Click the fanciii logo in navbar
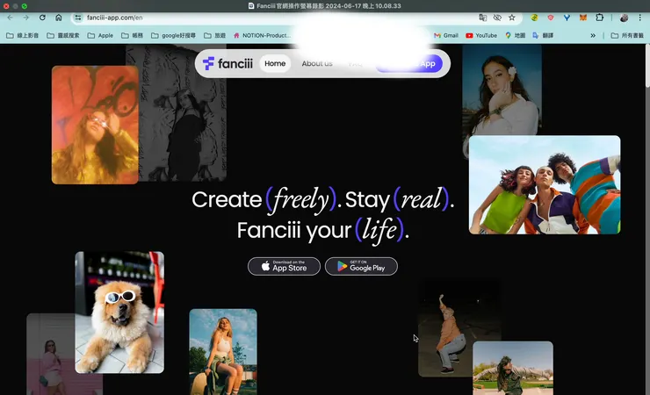This screenshot has height=395, width=650. click(x=227, y=63)
